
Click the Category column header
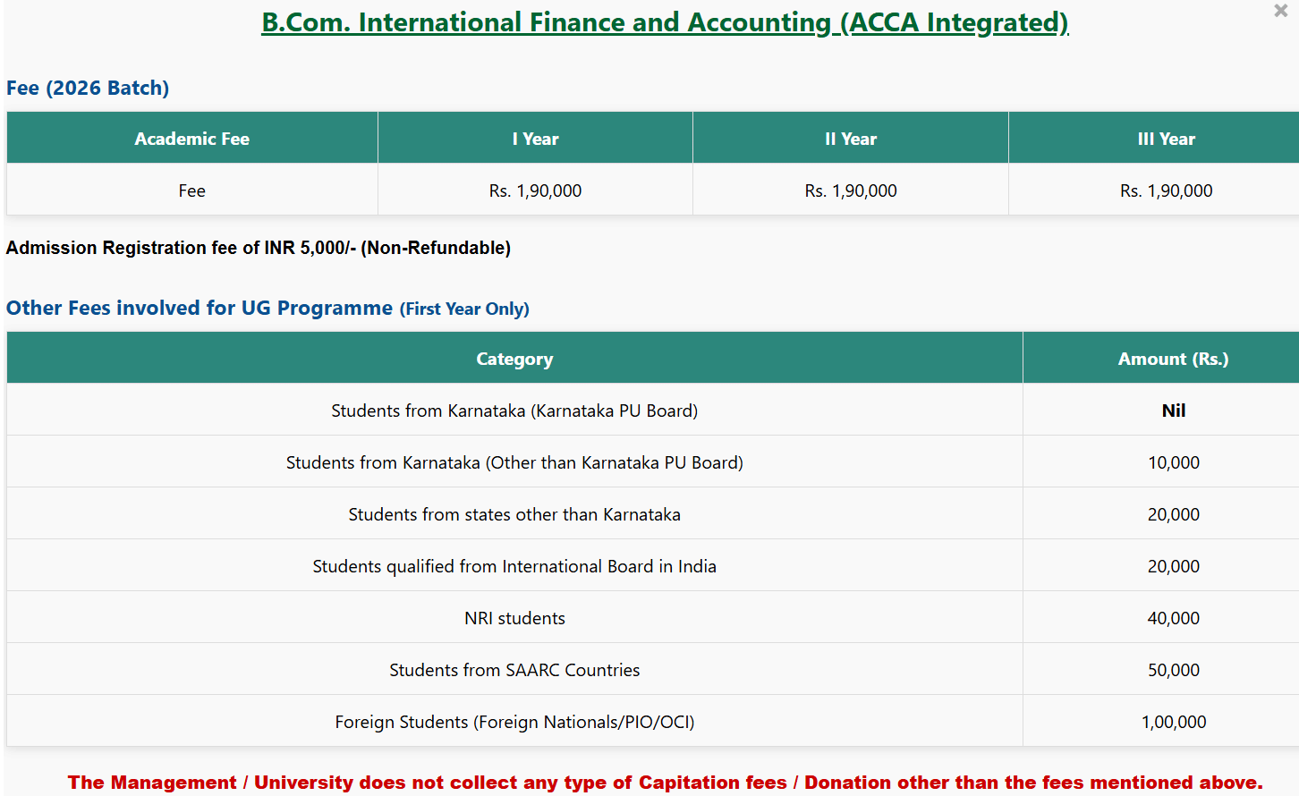(514, 359)
